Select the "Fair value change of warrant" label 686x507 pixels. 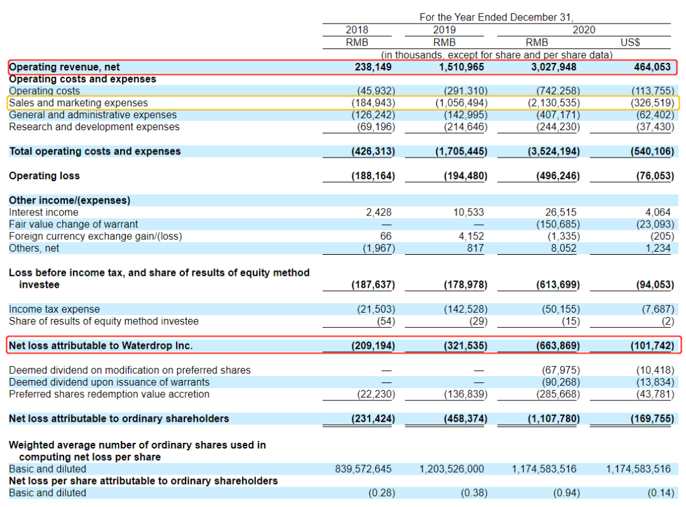coord(73,224)
